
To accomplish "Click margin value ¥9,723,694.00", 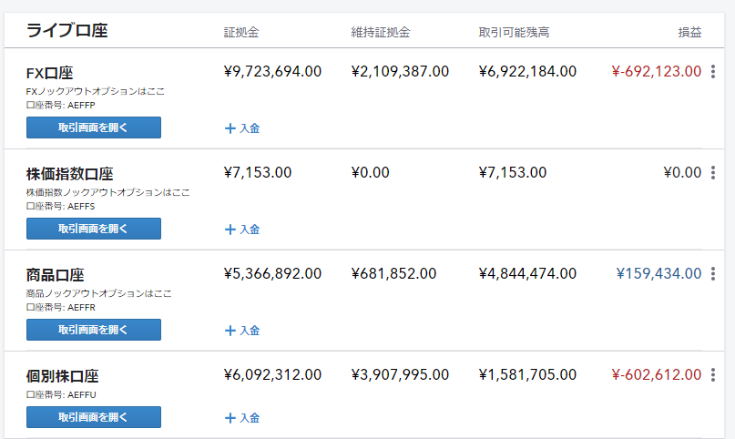I will click(x=273, y=72).
